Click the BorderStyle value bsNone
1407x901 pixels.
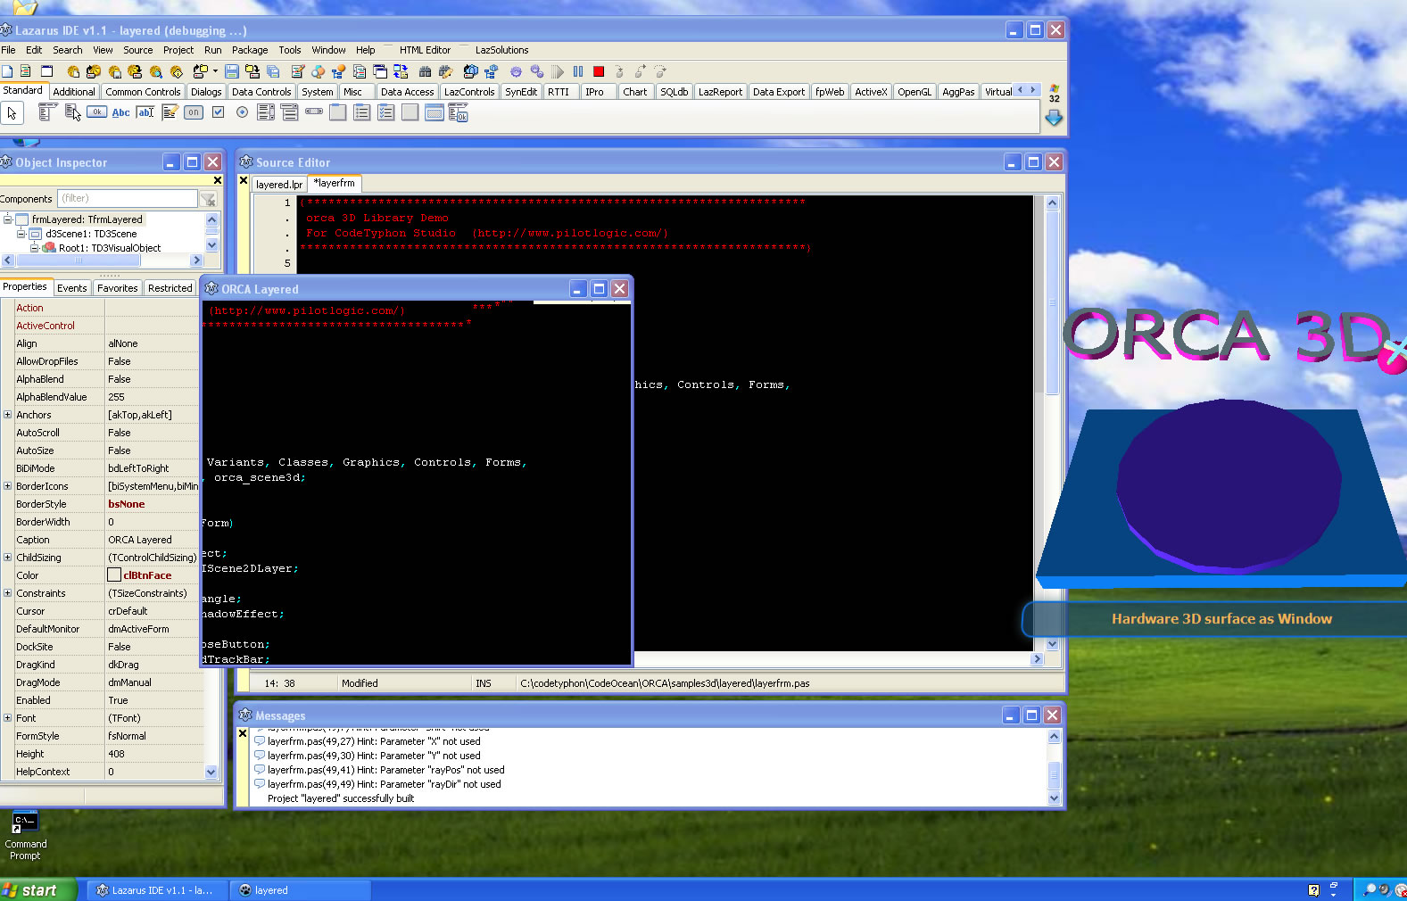click(127, 504)
